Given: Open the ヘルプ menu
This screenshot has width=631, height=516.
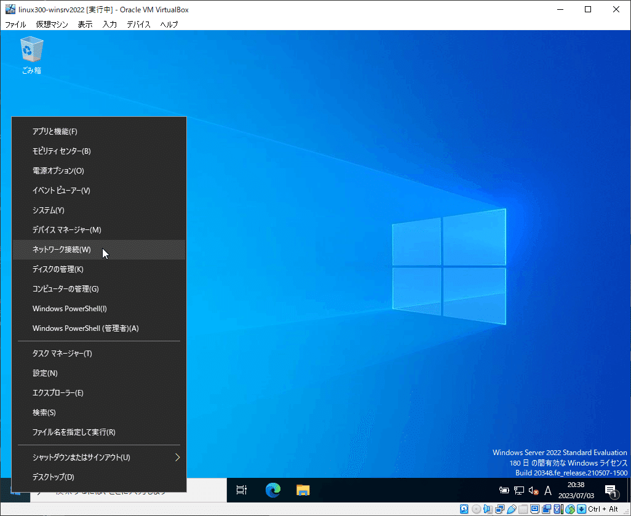Looking at the screenshot, I should (169, 25).
